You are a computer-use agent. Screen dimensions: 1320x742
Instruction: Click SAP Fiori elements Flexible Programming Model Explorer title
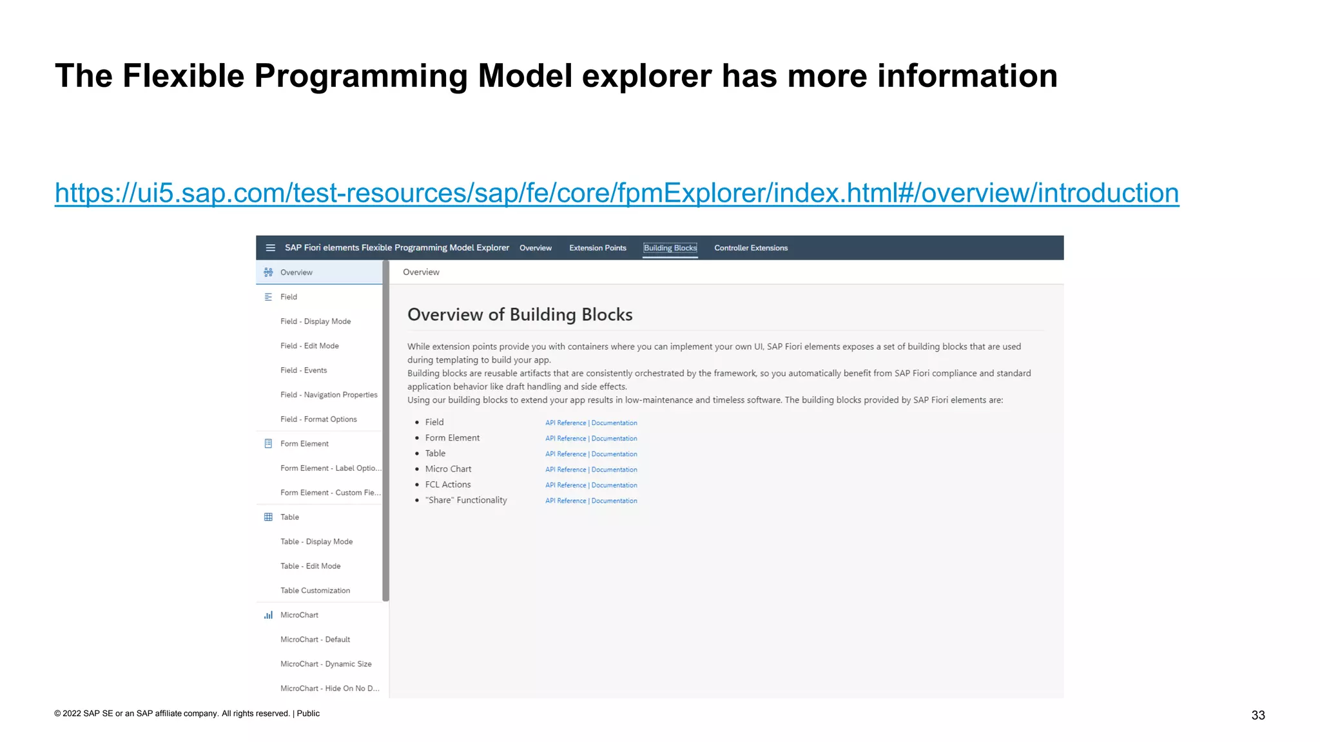397,247
